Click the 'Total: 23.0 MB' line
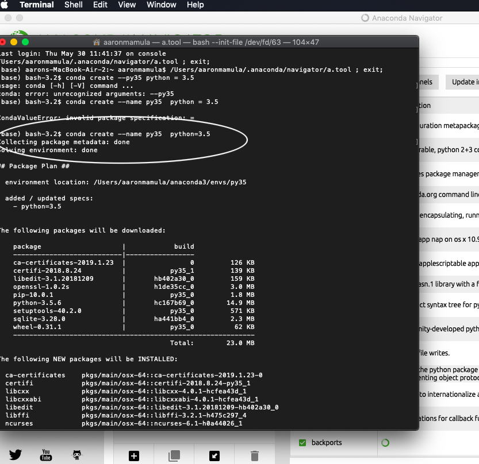 coord(212,343)
